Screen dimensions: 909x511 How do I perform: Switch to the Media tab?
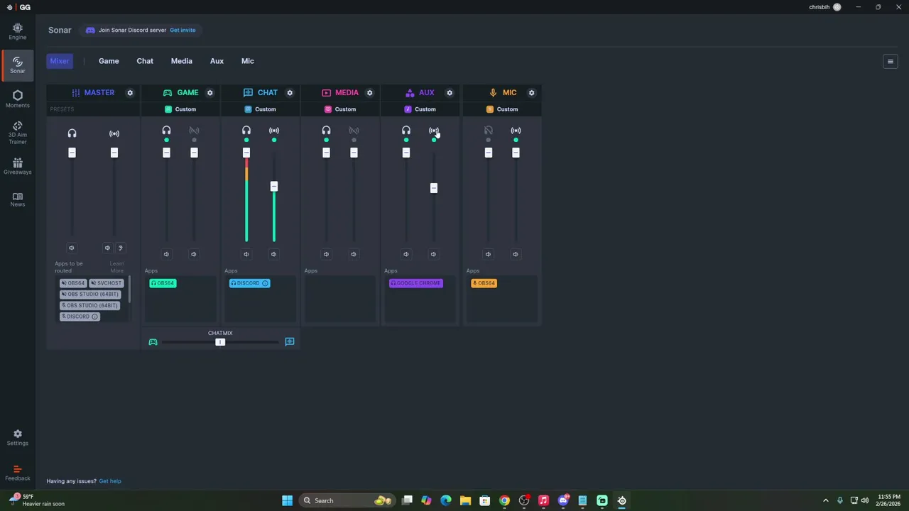(x=182, y=61)
